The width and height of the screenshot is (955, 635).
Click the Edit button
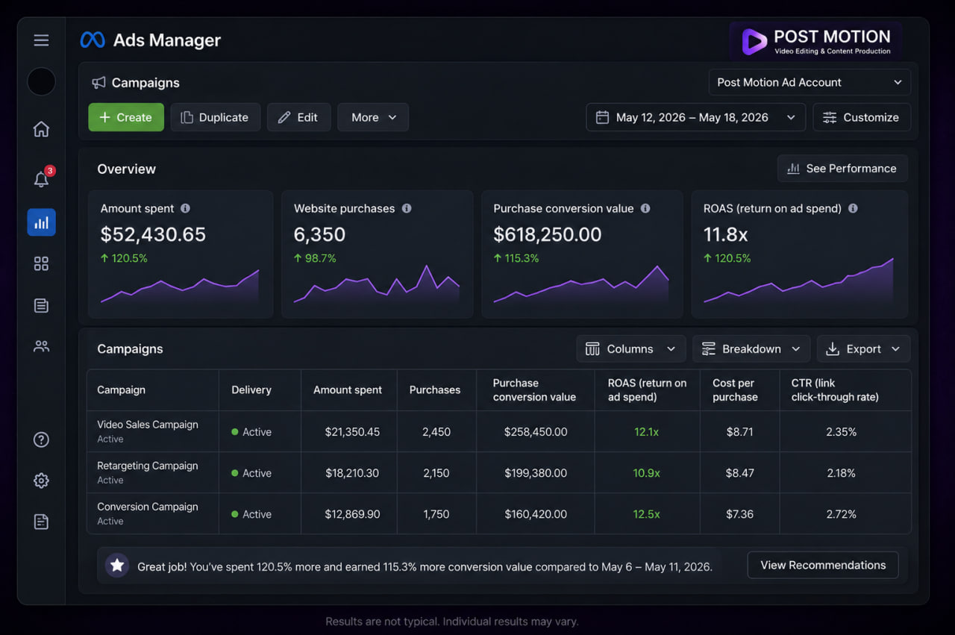[x=298, y=117]
